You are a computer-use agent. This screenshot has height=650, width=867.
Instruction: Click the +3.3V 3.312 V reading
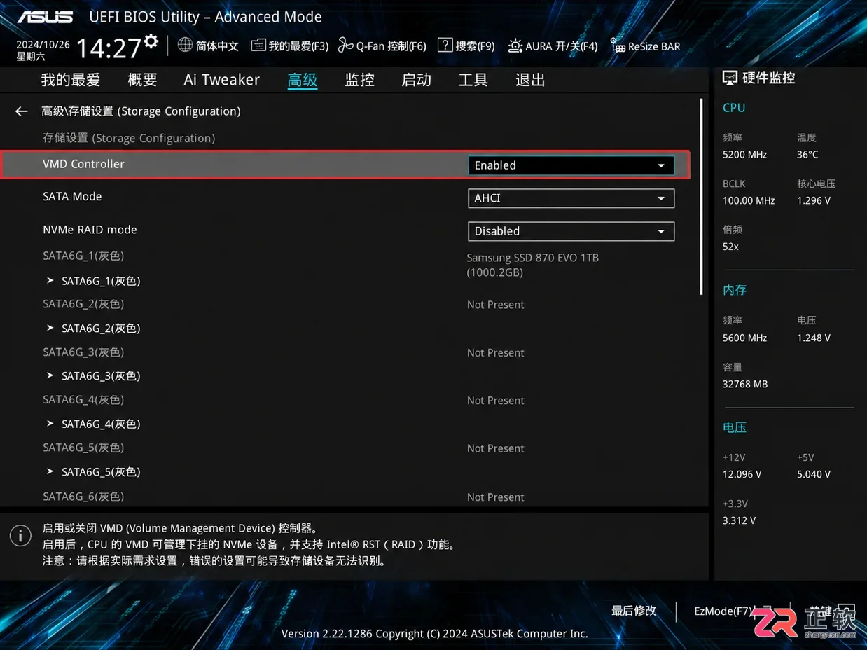(x=739, y=520)
